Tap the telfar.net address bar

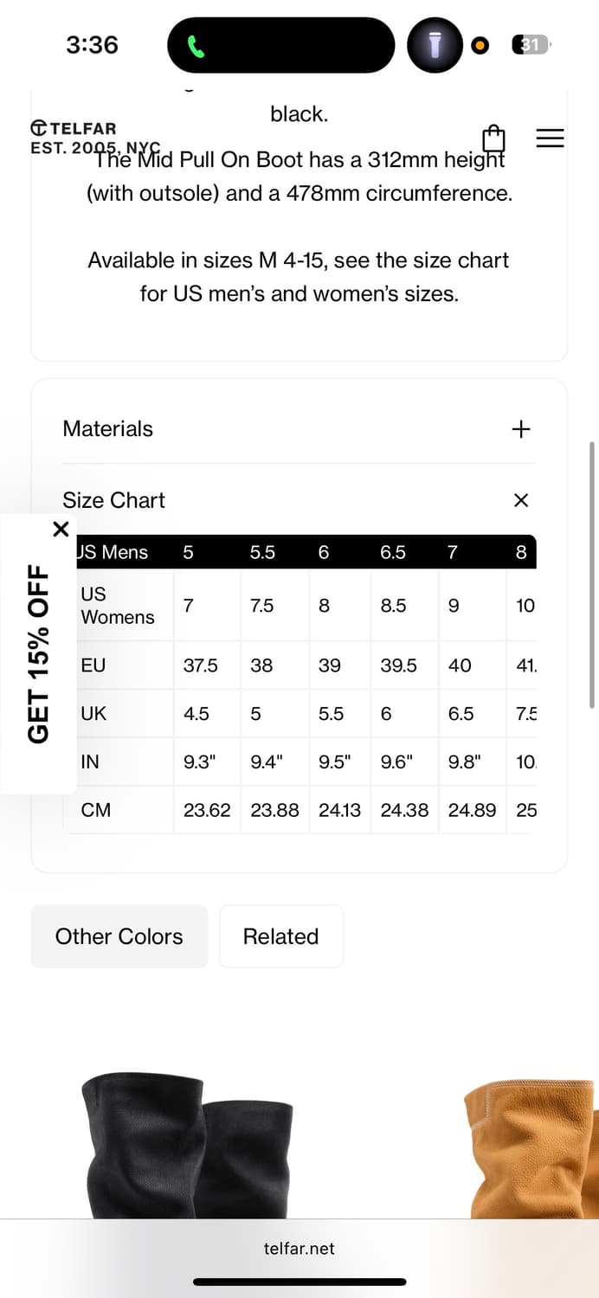(x=299, y=1249)
